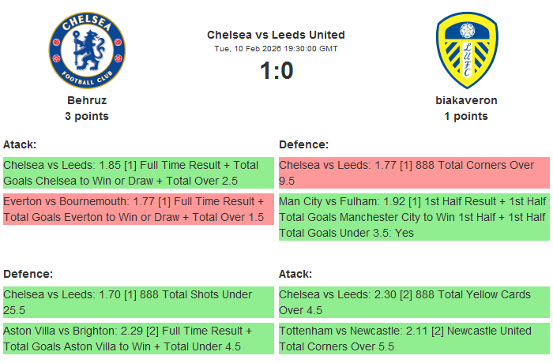
Task: Click Behruz's Atack section heading
Action: pyautogui.click(x=20, y=144)
